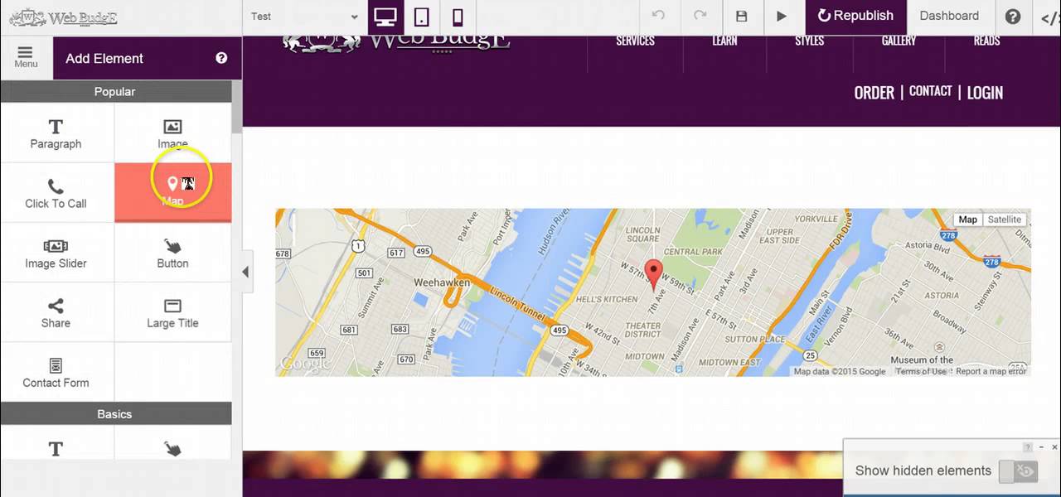Add an Image element
The width and height of the screenshot is (1061, 497).
pos(172,133)
